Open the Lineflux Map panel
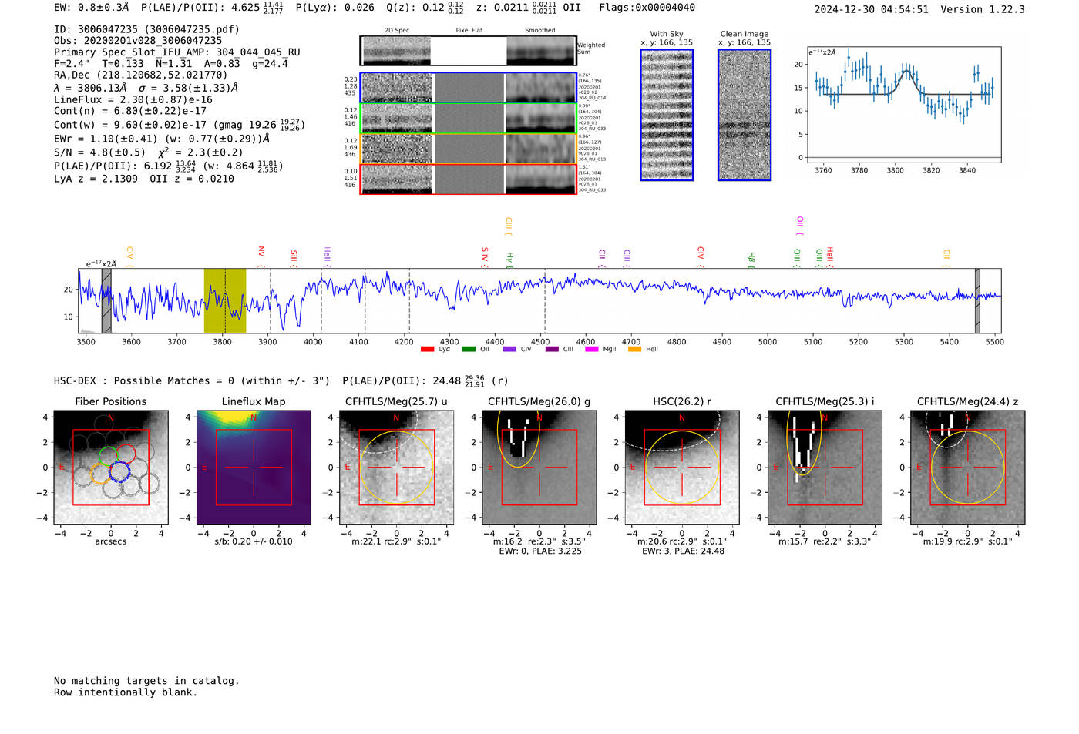The height and width of the screenshot is (734, 1079). tap(254, 467)
